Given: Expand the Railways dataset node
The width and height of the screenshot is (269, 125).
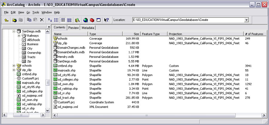Looking at the screenshot, I should [x=19, y=36].
